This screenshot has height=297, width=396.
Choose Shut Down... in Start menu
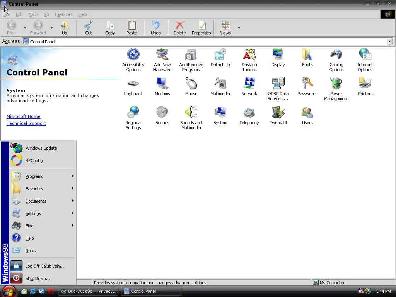(x=43, y=278)
